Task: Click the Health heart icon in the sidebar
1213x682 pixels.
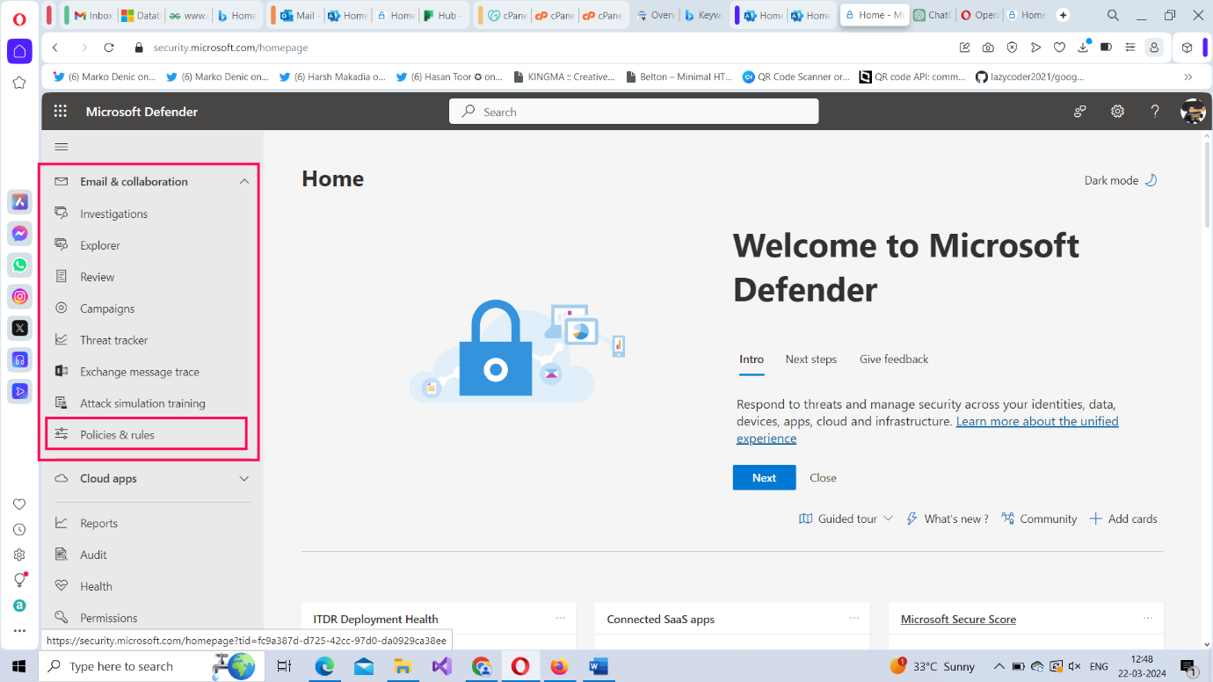Action: [x=62, y=586]
